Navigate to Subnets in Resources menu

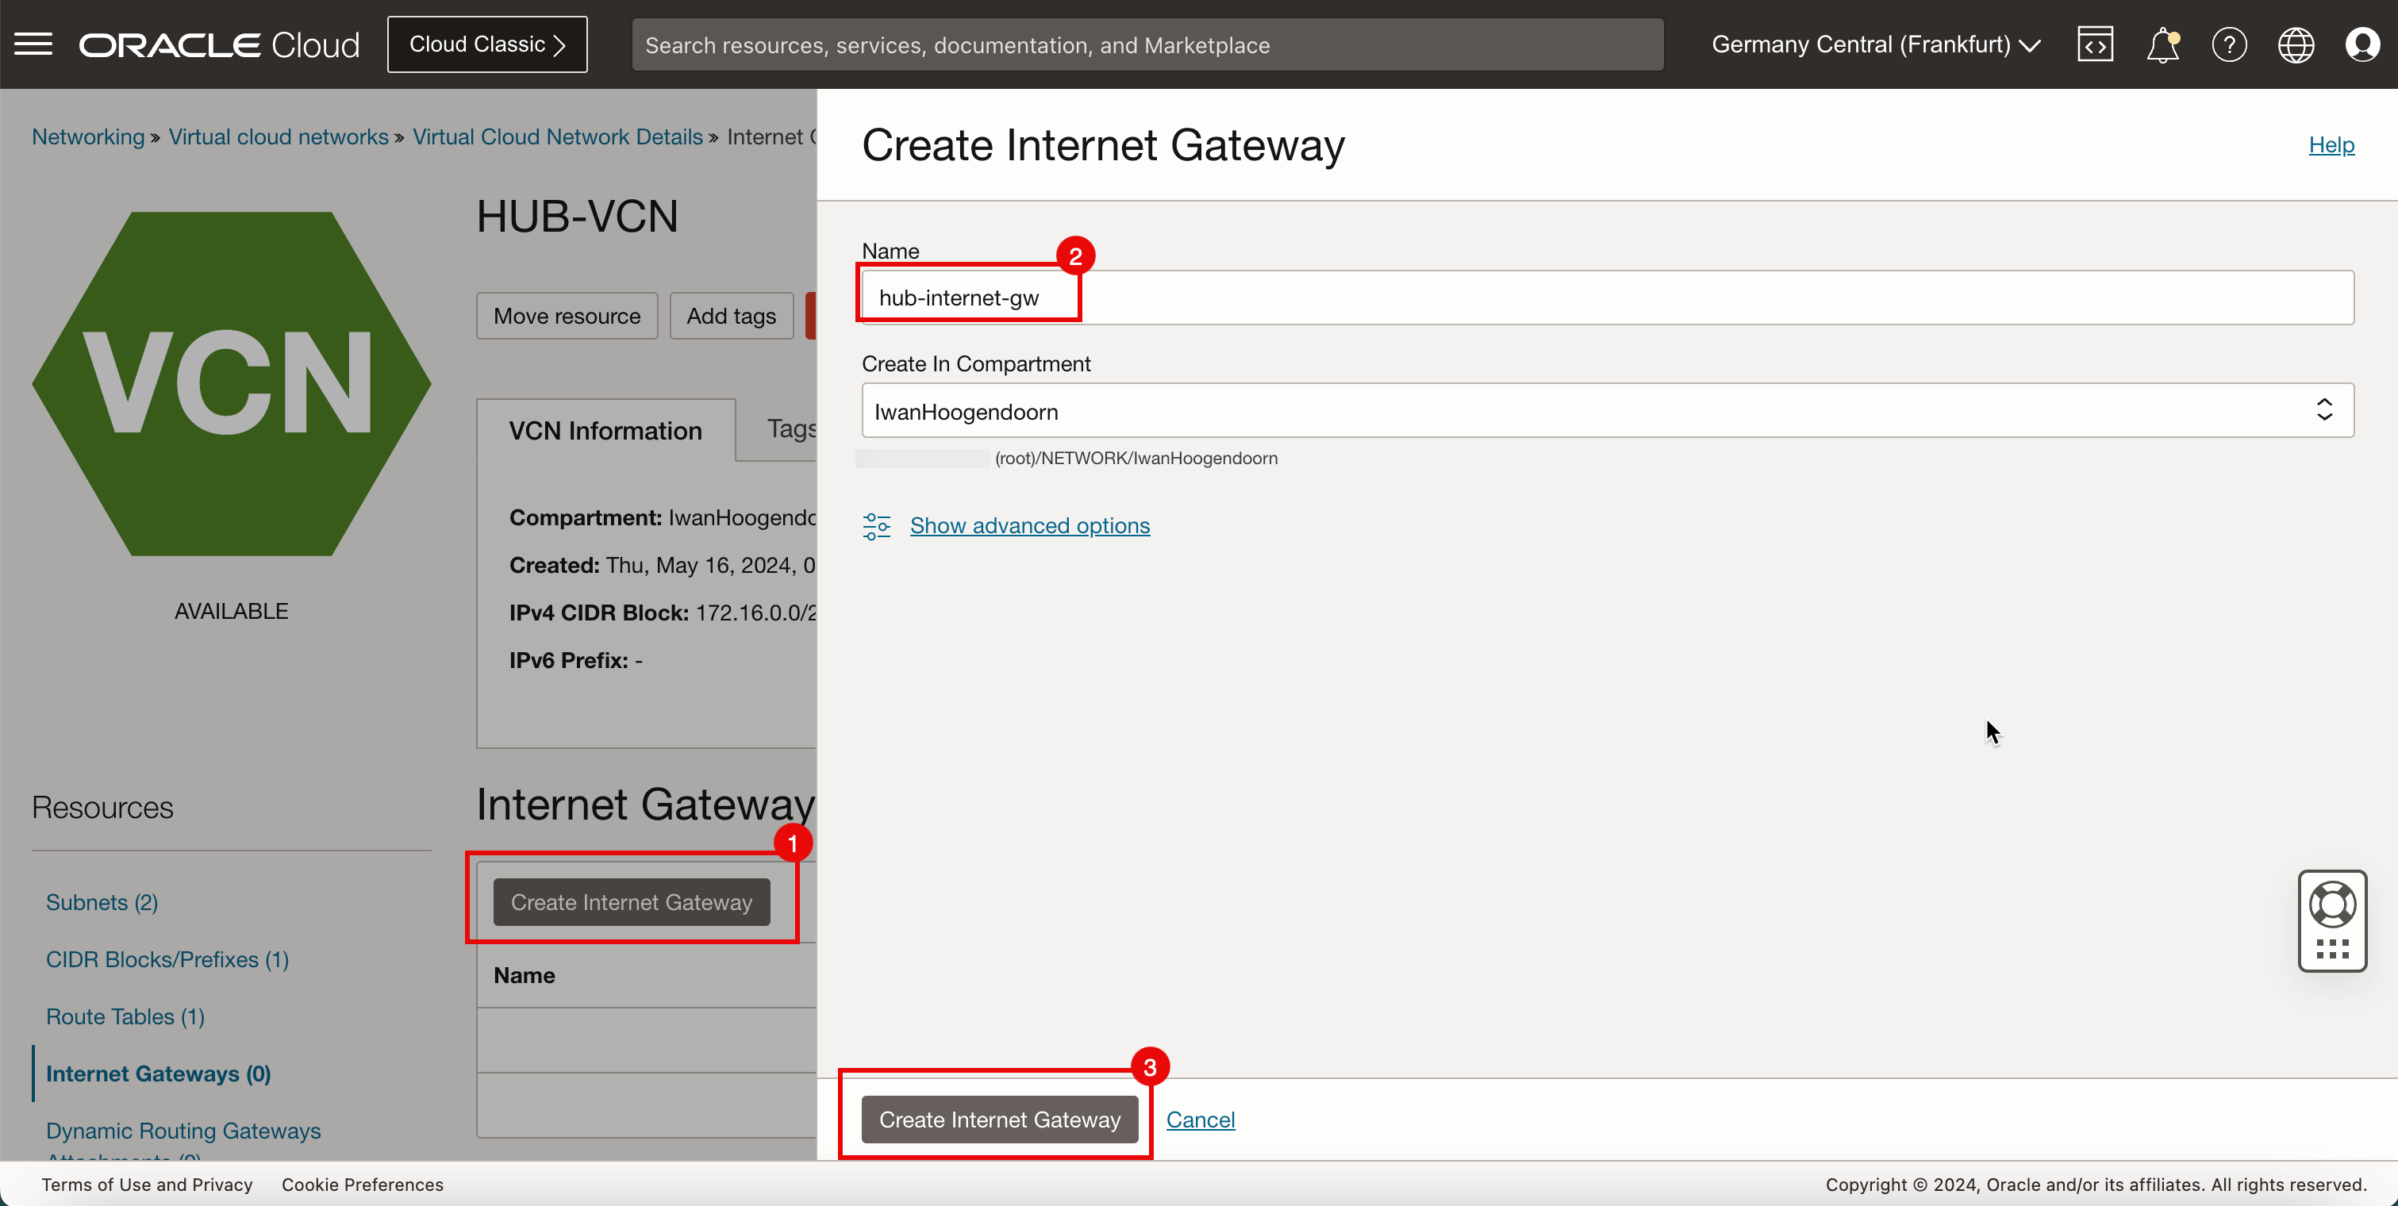click(x=102, y=901)
